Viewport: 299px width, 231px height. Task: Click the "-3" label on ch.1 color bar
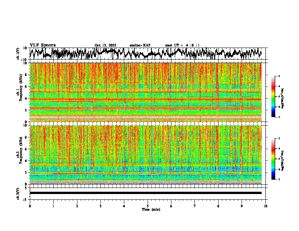point(279,76)
